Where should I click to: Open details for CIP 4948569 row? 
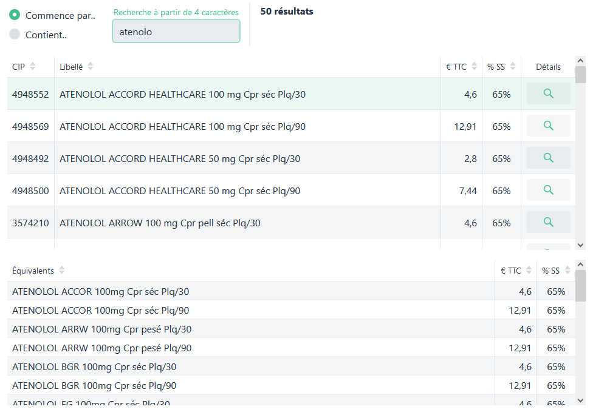548,126
